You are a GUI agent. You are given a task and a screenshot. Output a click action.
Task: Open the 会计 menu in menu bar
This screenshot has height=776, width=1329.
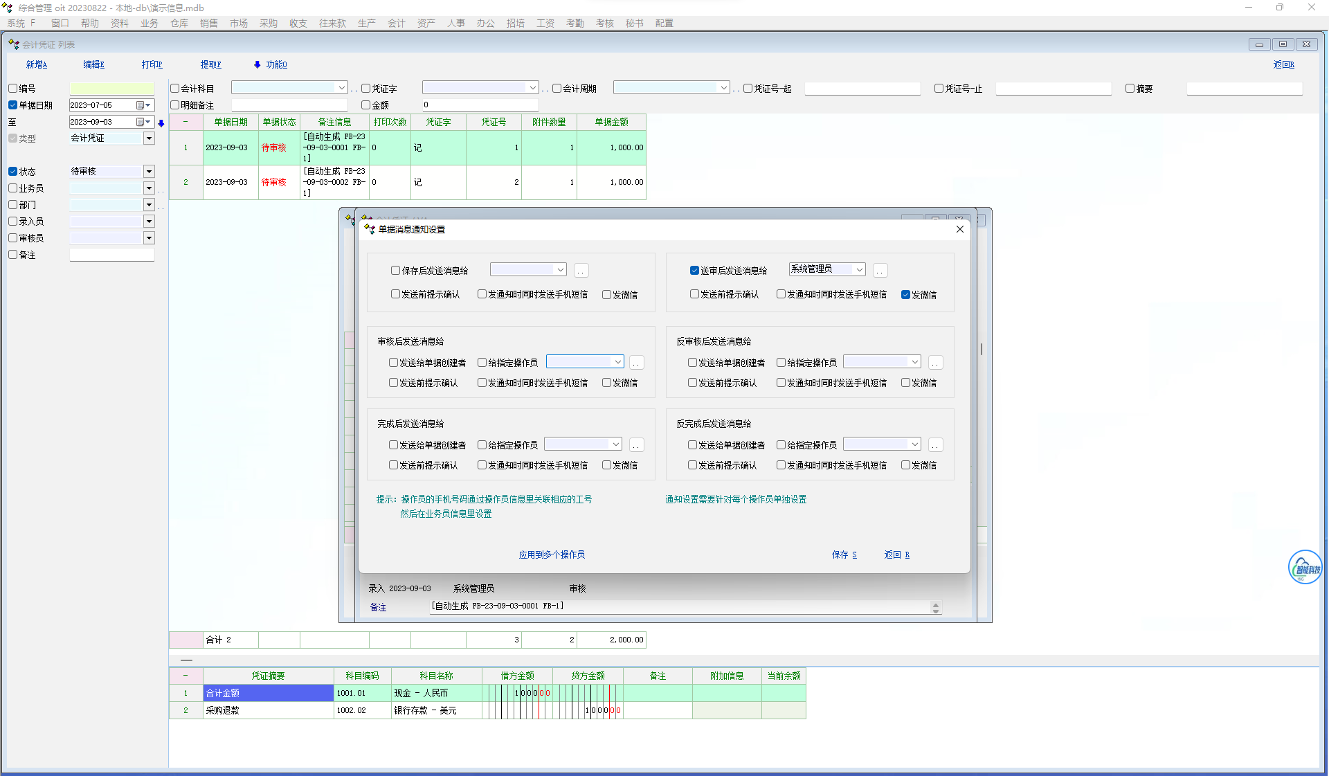point(396,23)
